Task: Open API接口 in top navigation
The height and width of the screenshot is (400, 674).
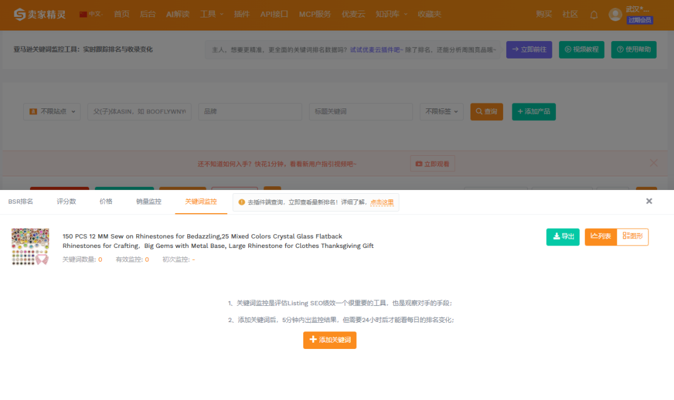Action: (x=274, y=14)
